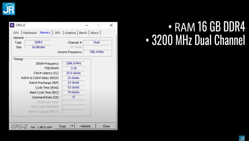This screenshot has height=141, width=249.
Task: Switch to the CPU tab
Action: (x=16, y=33)
